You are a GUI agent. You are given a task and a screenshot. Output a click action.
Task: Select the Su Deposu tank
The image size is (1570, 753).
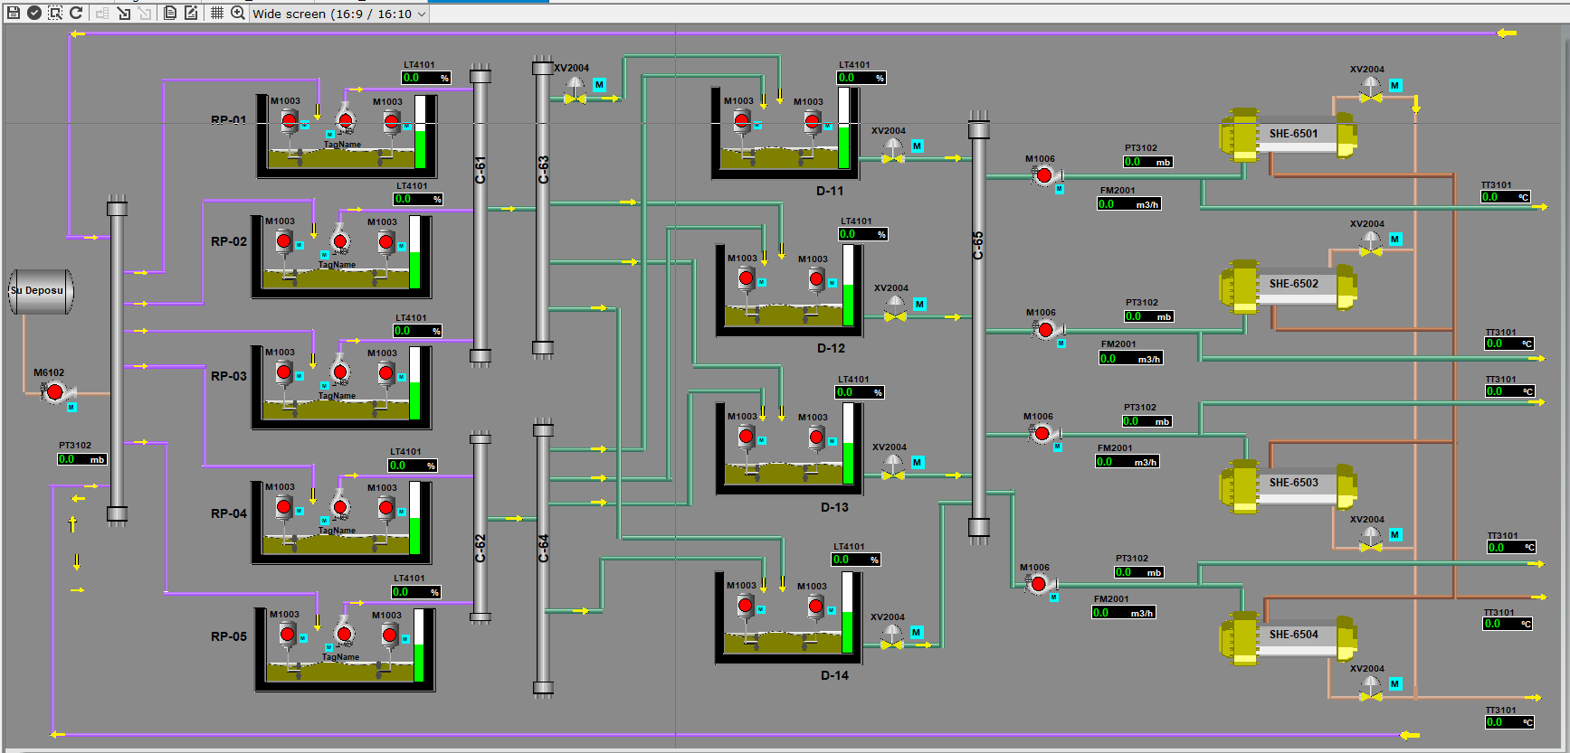41,291
